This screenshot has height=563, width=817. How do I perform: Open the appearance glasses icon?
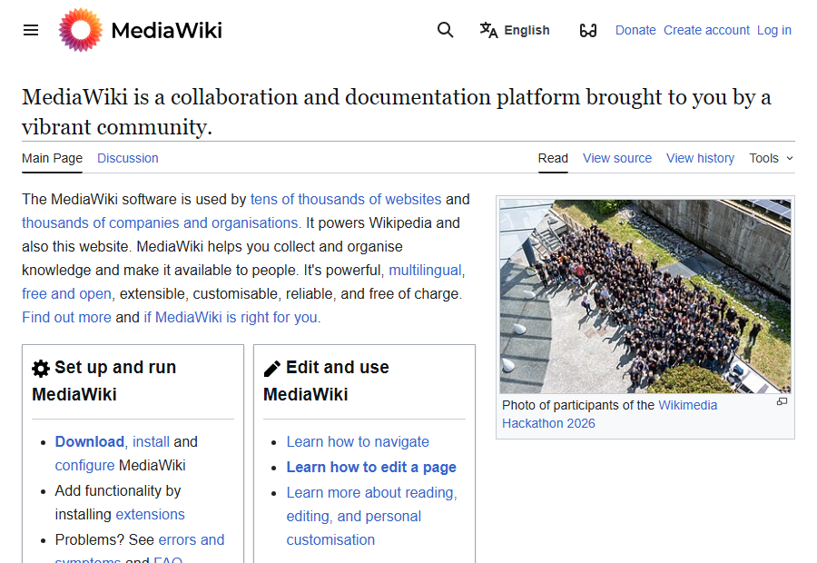[x=587, y=30]
